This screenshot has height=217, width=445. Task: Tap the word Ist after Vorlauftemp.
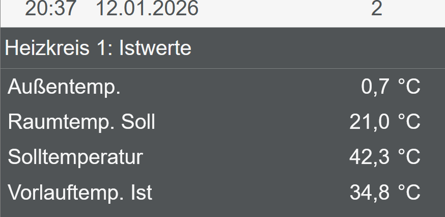click(x=142, y=193)
